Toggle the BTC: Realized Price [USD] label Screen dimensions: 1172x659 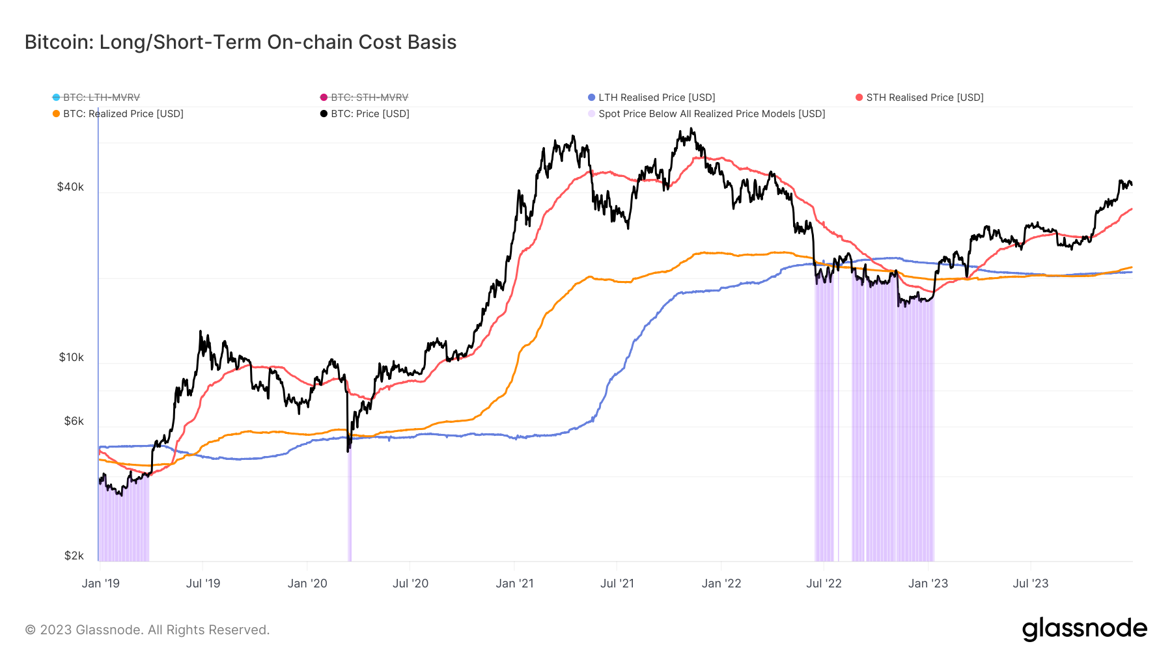pyautogui.click(x=123, y=114)
